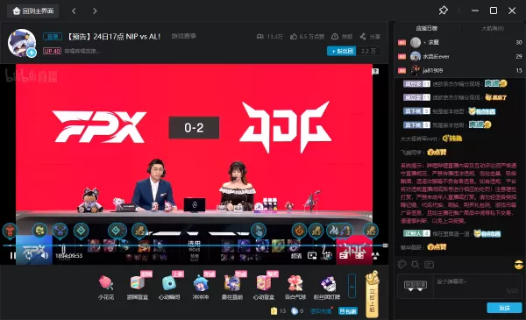Viewport: 526px width, 320px height.
Task: Mute the player volume speaker icon
Action: 45,256
